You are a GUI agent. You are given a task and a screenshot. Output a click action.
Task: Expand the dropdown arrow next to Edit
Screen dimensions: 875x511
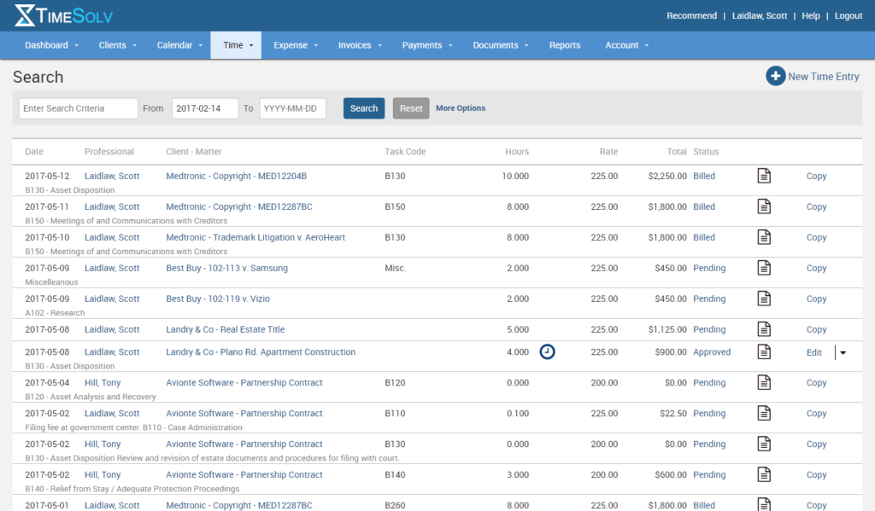pos(842,352)
